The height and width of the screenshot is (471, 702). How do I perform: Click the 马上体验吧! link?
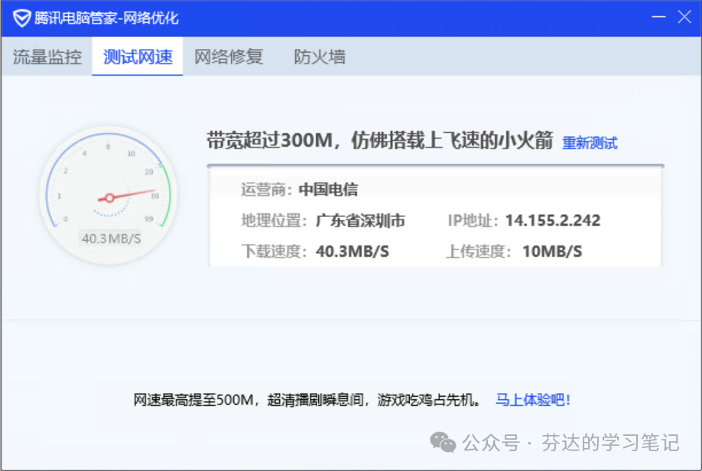[x=532, y=399]
